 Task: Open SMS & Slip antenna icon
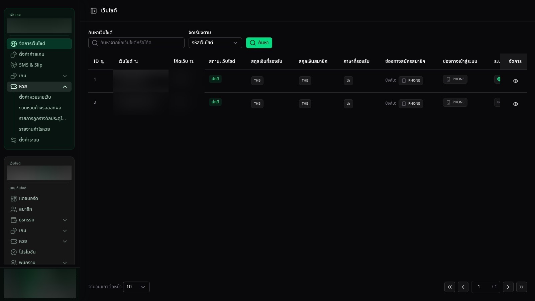pyautogui.click(x=14, y=65)
